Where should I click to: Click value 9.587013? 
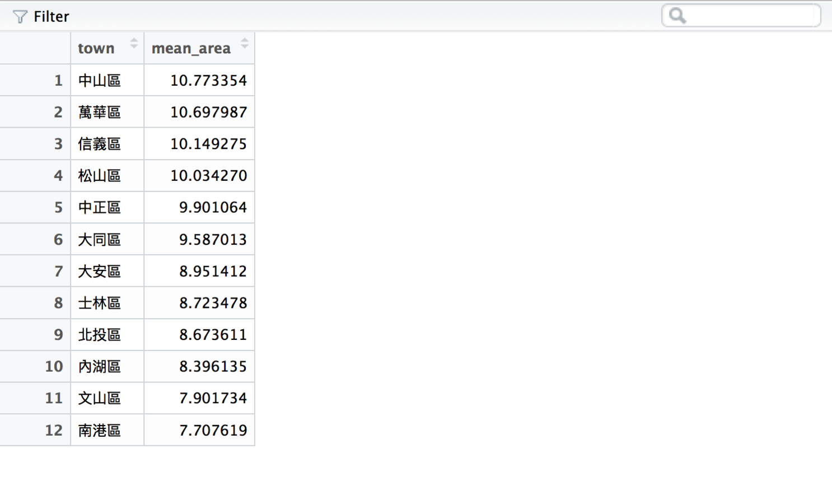[x=213, y=240]
